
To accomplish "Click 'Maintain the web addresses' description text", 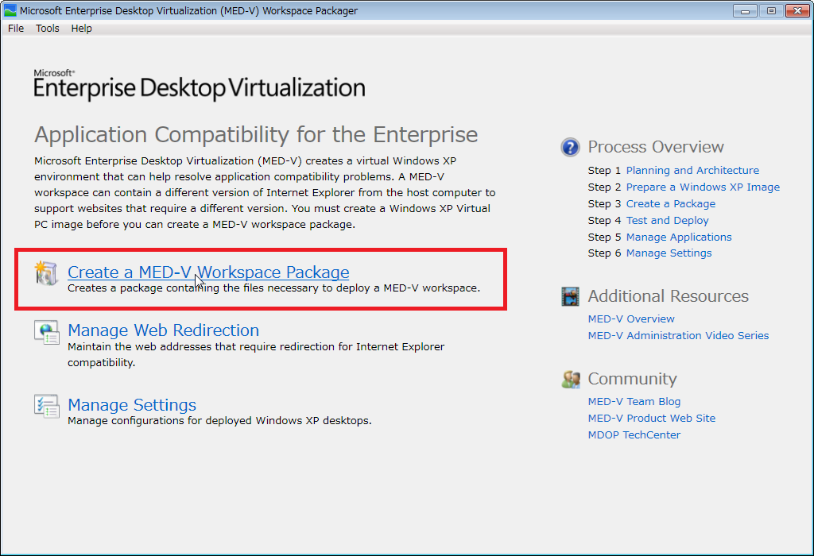I will click(x=256, y=354).
